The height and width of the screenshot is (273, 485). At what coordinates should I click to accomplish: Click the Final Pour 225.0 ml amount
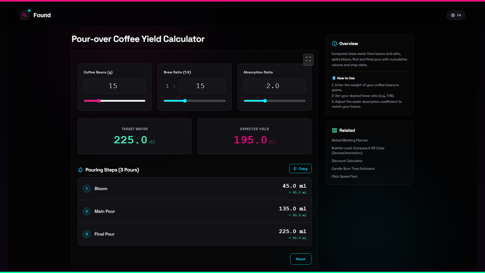click(293, 231)
